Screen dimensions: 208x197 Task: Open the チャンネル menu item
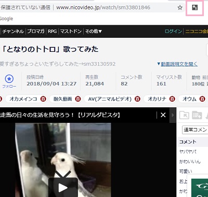point(13,31)
